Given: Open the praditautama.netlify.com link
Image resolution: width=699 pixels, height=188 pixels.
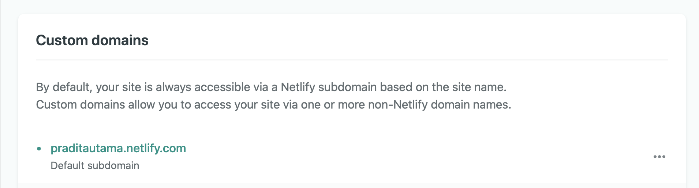Looking at the screenshot, I should pyautogui.click(x=118, y=148).
